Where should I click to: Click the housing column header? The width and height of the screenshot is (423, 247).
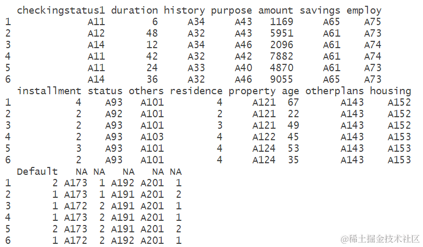(x=391, y=91)
